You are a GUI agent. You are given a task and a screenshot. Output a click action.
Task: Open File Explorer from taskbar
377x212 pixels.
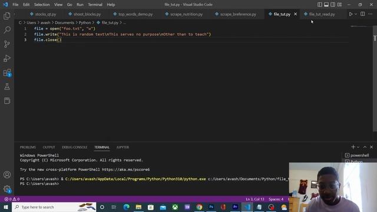point(138,207)
